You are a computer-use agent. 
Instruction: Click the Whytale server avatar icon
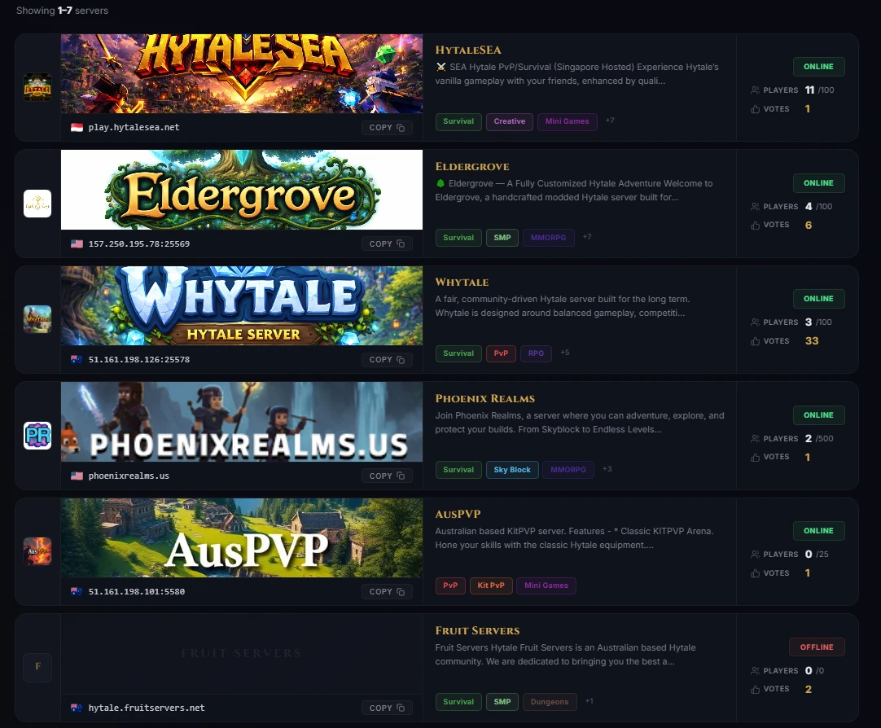(37, 319)
